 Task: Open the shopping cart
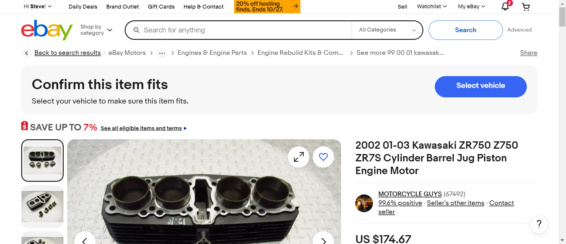pos(526,7)
